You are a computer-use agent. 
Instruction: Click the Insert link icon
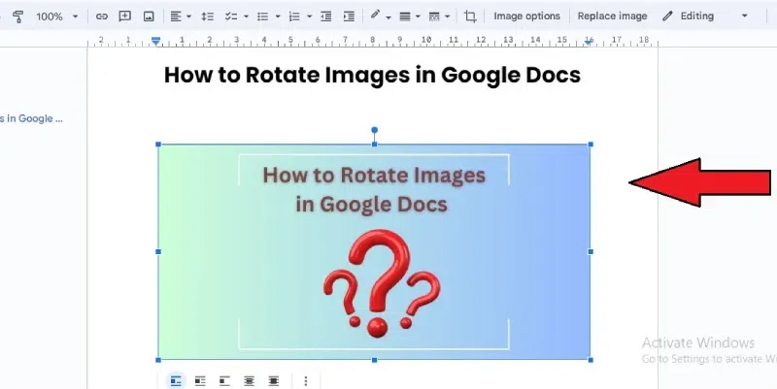point(102,16)
